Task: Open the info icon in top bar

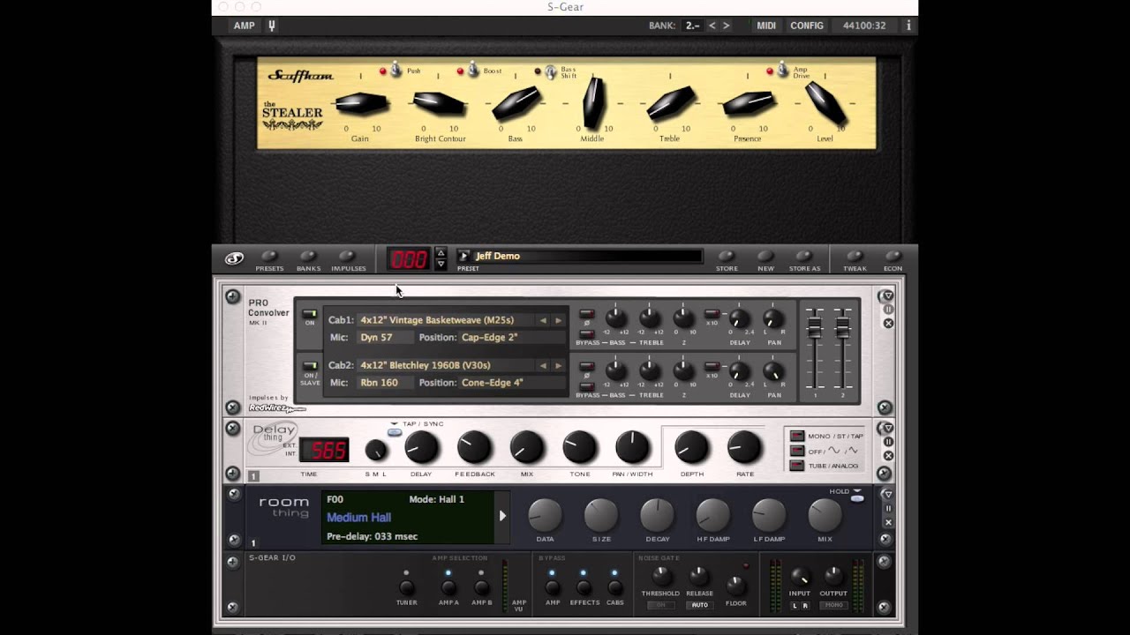Action: pyautogui.click(x=908, y=26)
